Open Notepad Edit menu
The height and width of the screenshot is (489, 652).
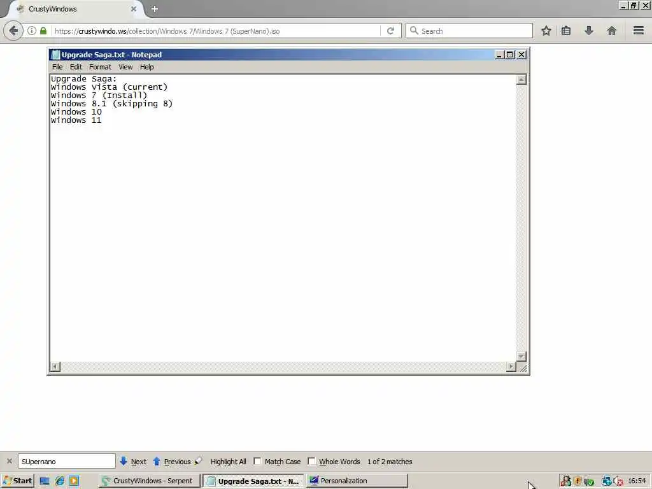pyautogui.click(x=76, y=67)
